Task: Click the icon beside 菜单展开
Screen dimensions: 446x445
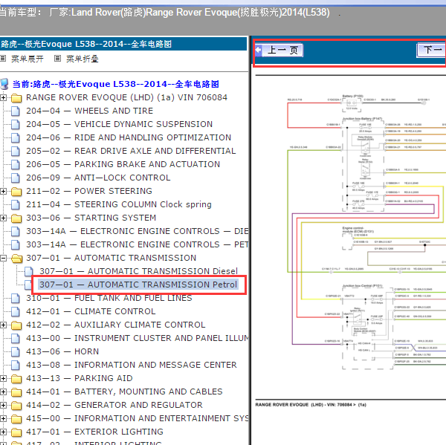Action: [x=3, y=59]
